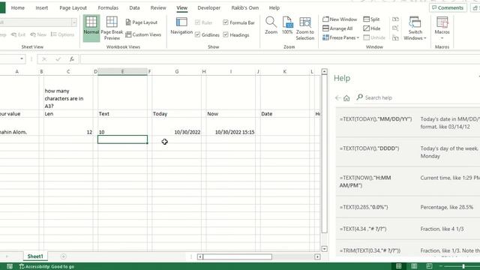Click the zoom out minus button
The height and width of the screenshot is (270, 480).
tap(441, 266)
